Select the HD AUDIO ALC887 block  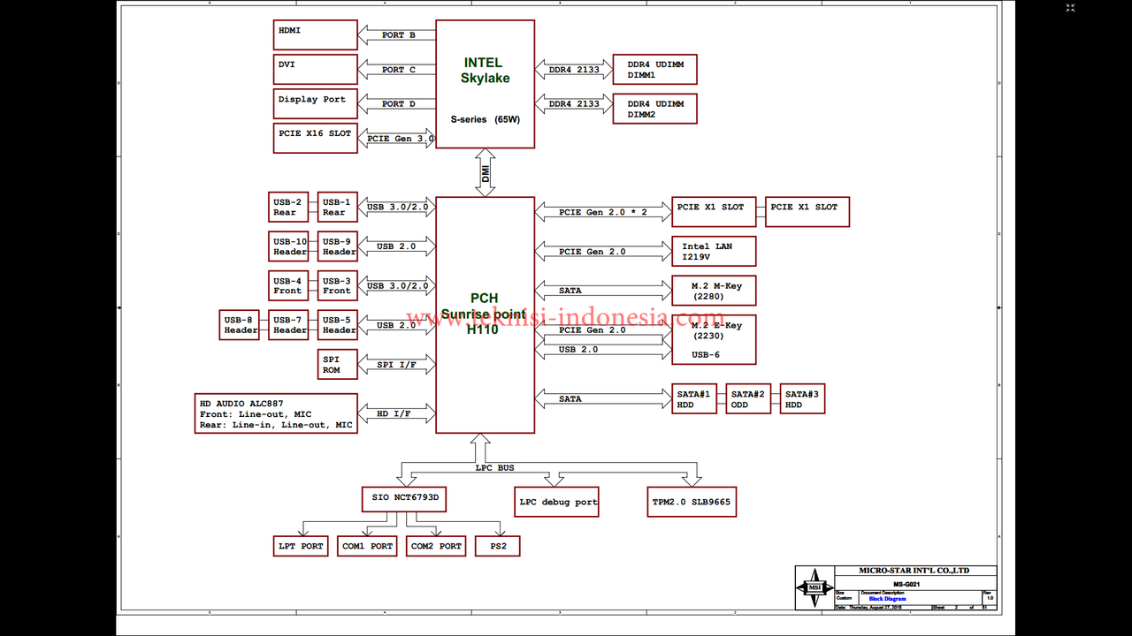click(x=276, y=413)
